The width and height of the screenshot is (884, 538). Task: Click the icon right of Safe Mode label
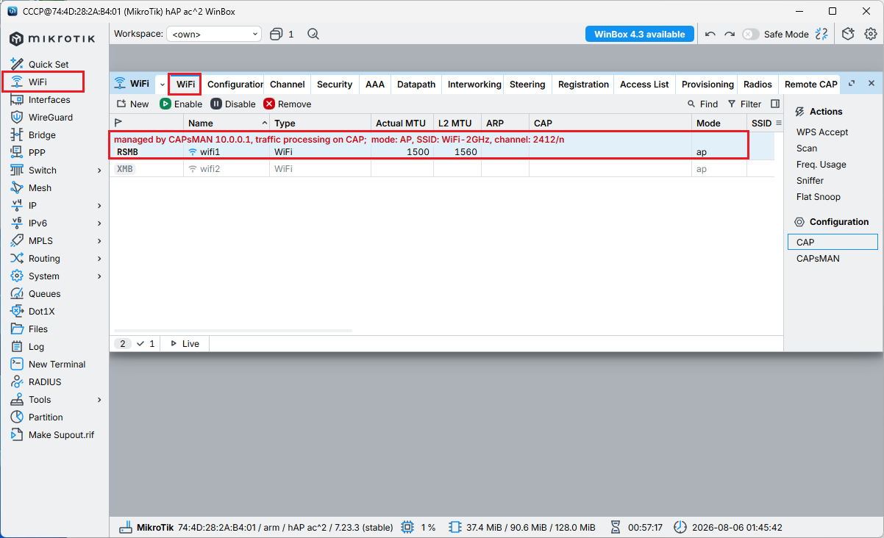click(822, 34)
